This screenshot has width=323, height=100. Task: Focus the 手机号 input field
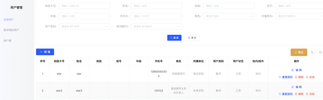[x=156, y=16]
